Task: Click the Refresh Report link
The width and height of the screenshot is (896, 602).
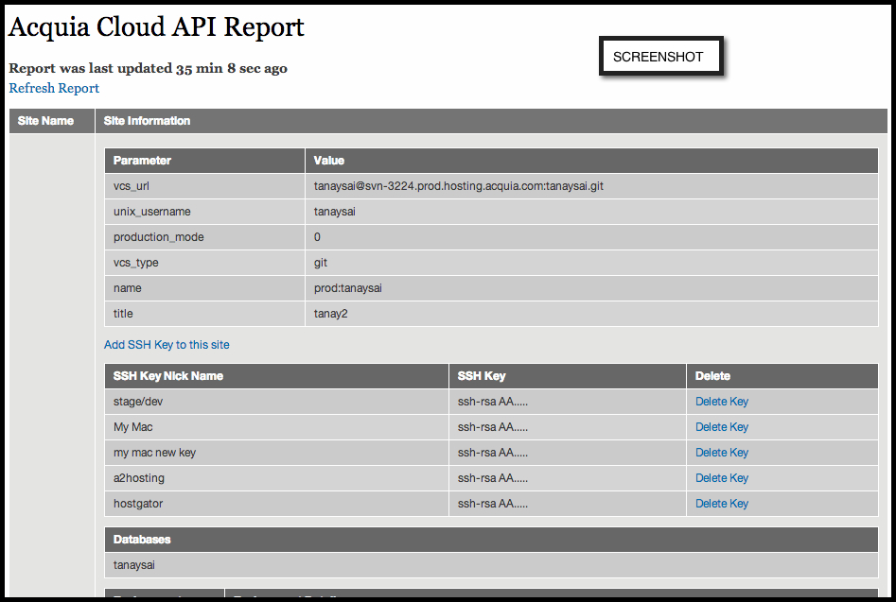Action: coord(54,88)
